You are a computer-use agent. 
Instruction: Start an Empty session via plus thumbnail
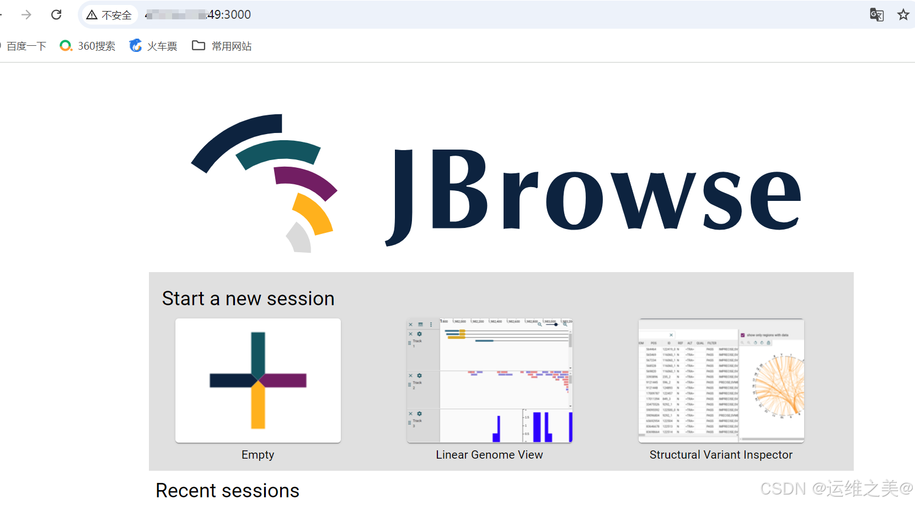pos(258,380)
